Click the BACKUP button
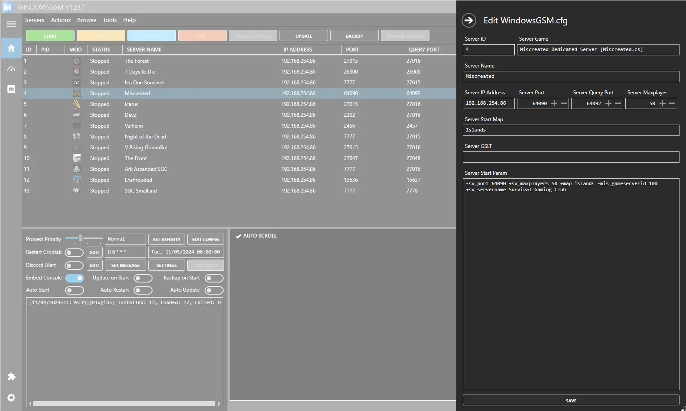 point(354,36)
